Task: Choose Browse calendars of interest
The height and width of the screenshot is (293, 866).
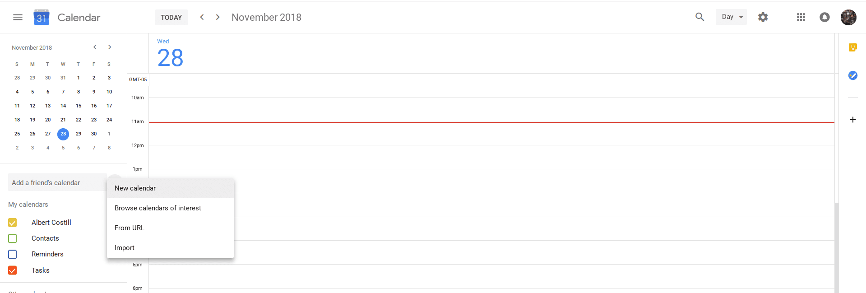Action: tap(170, 208)
